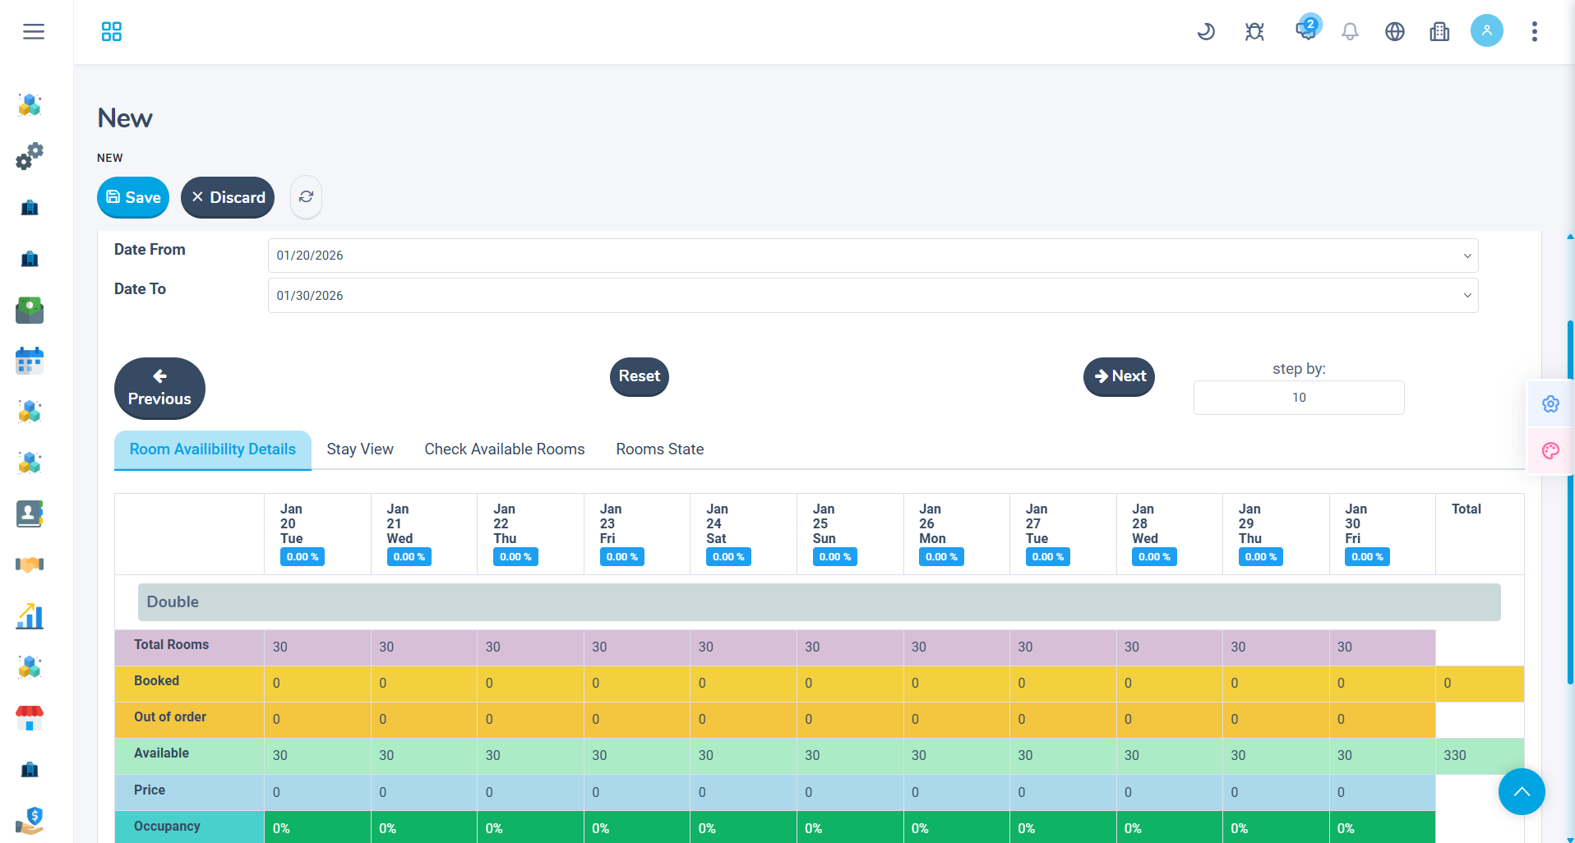1575x843 pixels.
Task: Open the calendar module in the sidebar
Action: click(29, 360)
